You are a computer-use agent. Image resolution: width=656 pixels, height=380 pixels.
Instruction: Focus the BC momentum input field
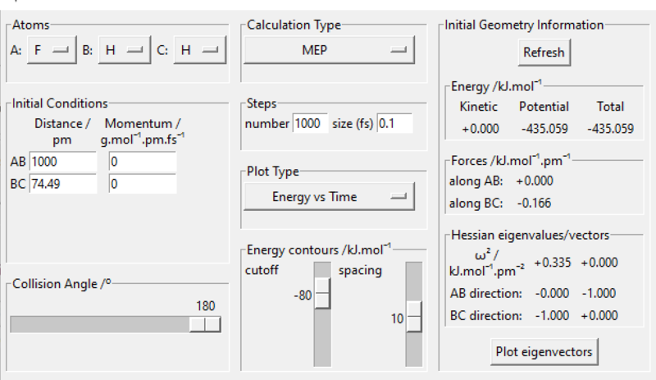(142, 185)
